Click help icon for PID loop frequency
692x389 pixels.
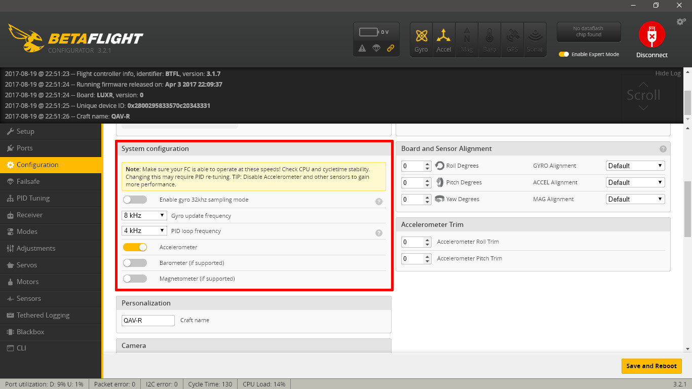click(378, 233)
